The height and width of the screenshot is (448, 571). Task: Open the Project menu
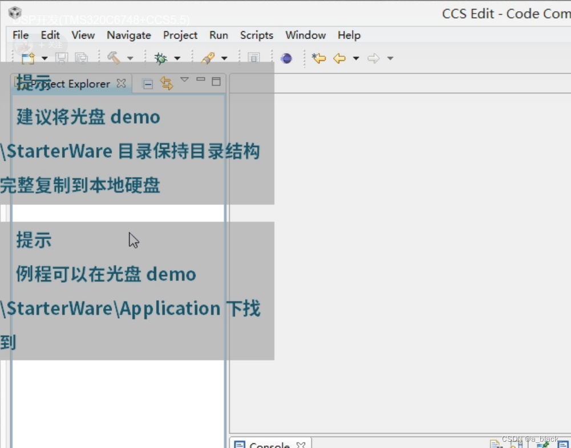[x=180, y=35]
